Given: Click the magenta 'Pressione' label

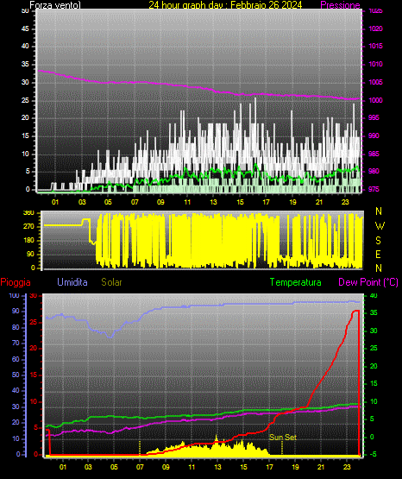Looking at the screenshot, I should [340, 5].
